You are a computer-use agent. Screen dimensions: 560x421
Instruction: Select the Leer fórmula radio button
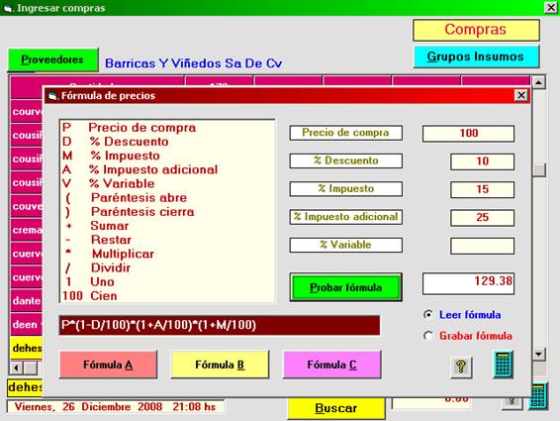428,314
